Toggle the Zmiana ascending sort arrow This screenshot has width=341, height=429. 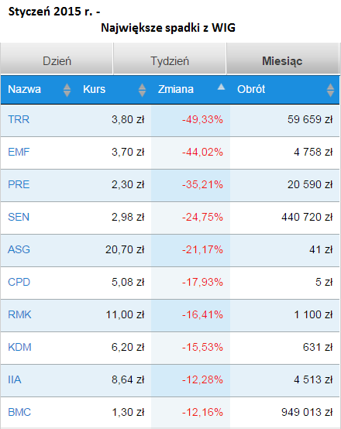[x=221, y=88]
